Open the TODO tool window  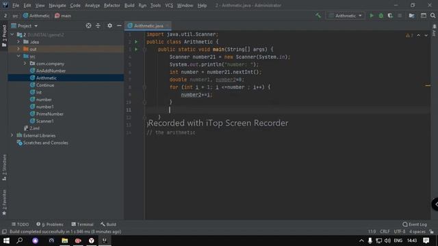click(x=21, y=224)
